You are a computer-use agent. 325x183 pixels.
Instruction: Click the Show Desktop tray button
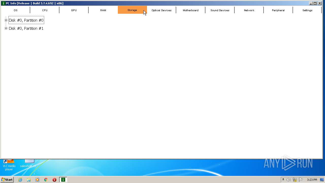coord(322,180)
